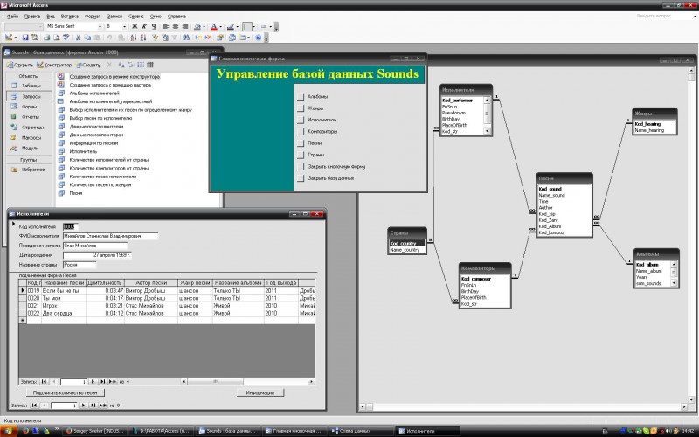Open Access Help question mark icon
Image resolution: width=699 pixels, height=437 pixels.
click(x=258, y=38)
